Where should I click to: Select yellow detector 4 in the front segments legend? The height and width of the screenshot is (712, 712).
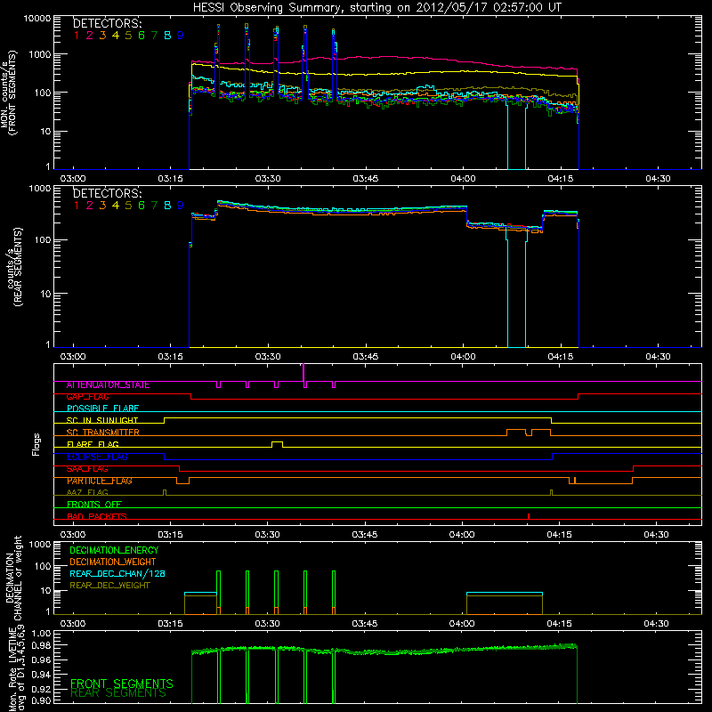pos(116,36)
